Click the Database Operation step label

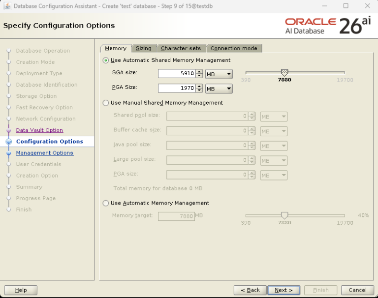(43, 51)
